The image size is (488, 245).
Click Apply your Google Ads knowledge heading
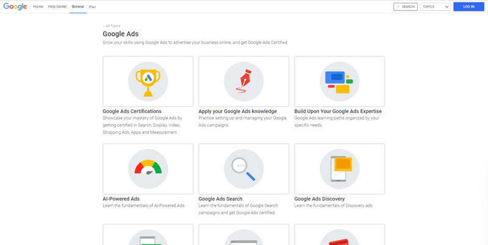point(237,112)
